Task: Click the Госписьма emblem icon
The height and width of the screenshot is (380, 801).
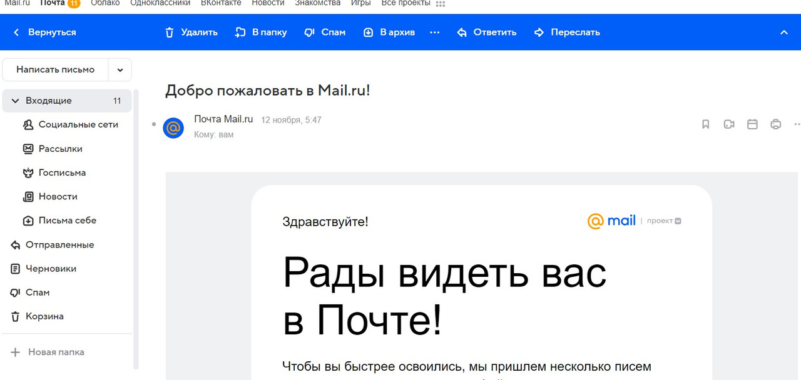Action: 28,172
